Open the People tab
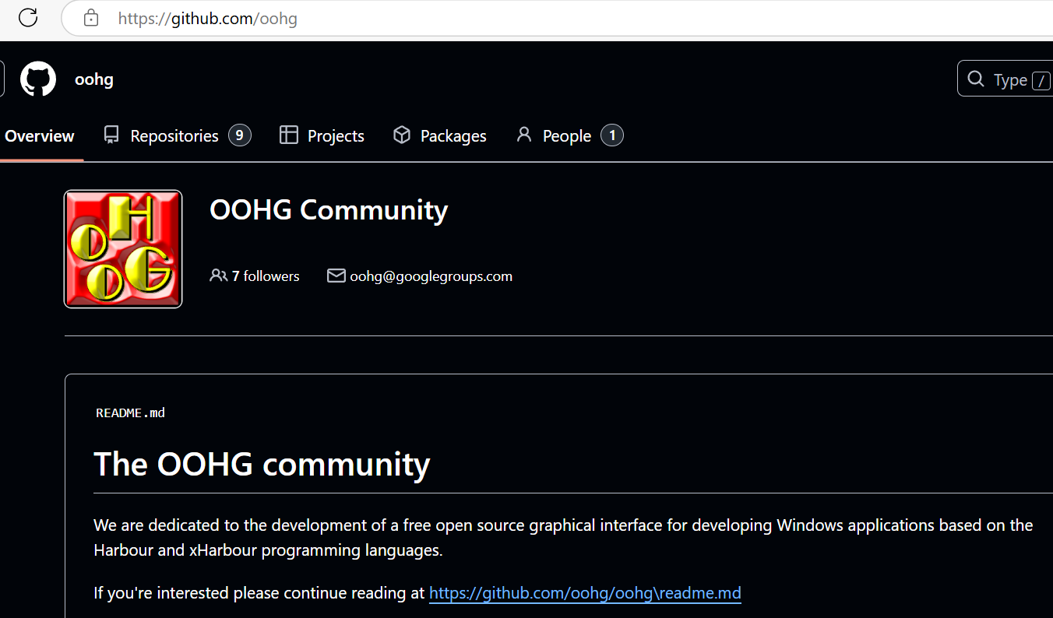Image resolution: width=1053 pixels, height=618 pixels. 566,136
